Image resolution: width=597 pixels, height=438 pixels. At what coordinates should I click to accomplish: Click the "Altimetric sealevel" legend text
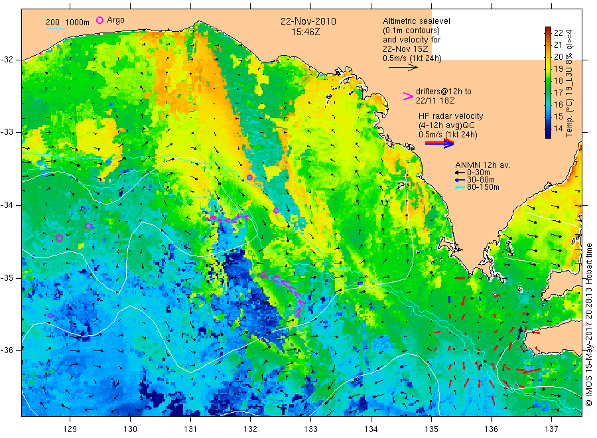coord(417,21)
